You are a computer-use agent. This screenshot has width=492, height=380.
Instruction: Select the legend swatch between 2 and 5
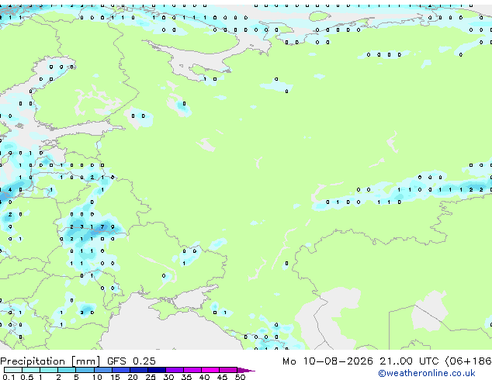point(67,370)
